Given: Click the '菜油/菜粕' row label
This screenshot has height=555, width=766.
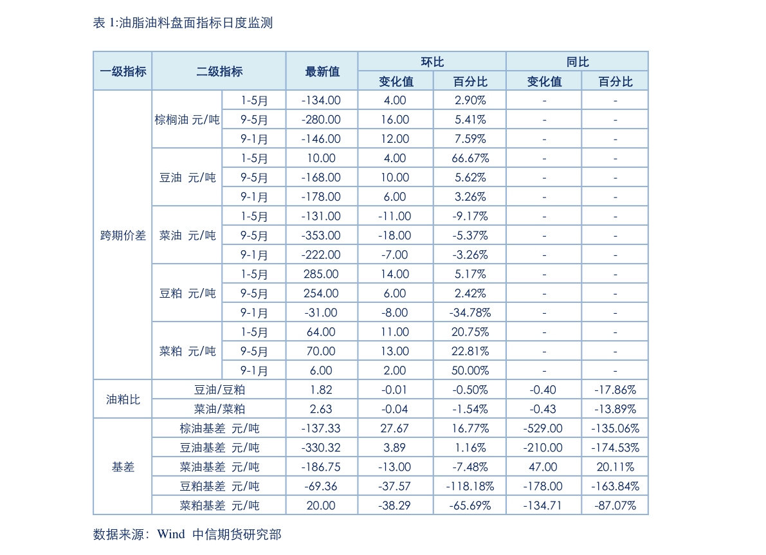Looking at the screenshot, I should coord(219,409).
